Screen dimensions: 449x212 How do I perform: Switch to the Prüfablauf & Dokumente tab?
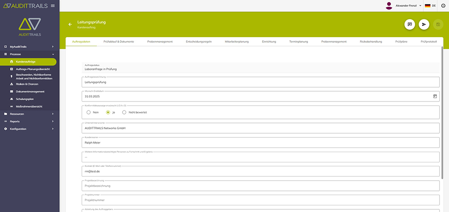(119, 42)
